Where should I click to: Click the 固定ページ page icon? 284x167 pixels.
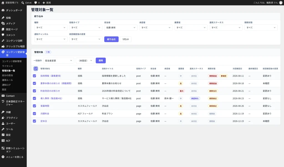pyautogui.click(x=3, y=29)
